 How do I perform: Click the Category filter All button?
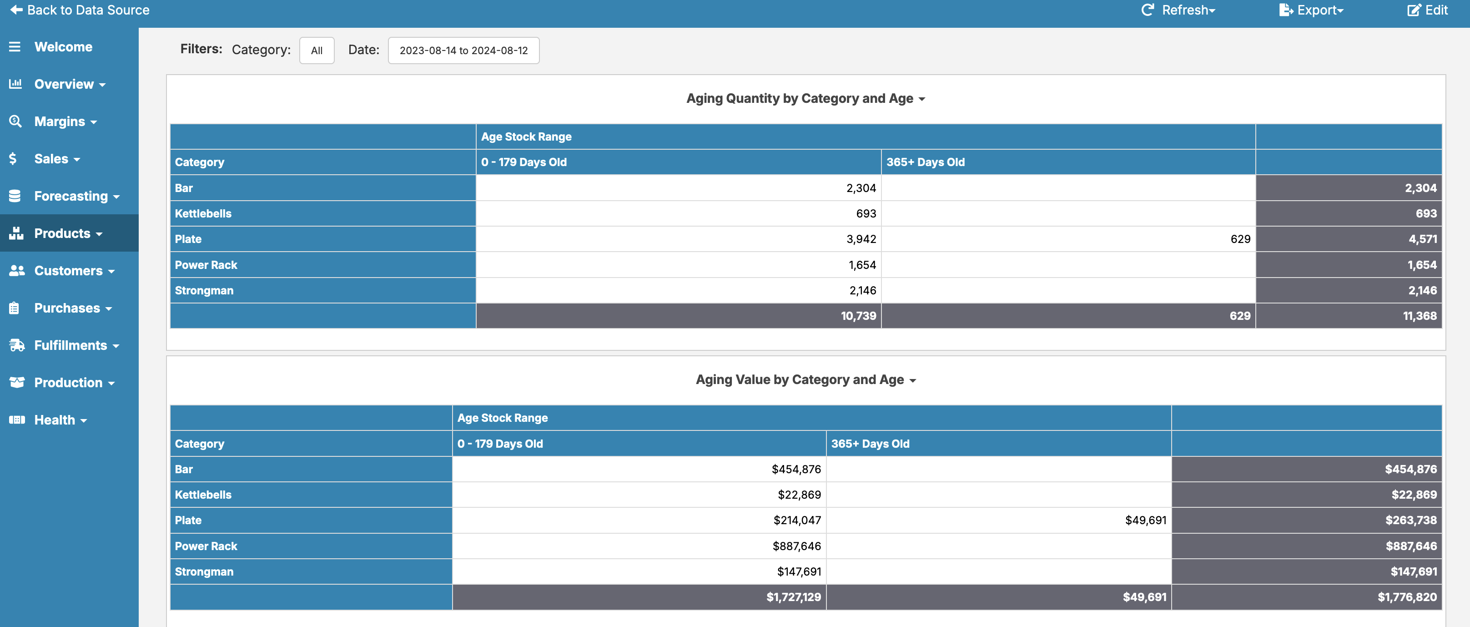317,50
